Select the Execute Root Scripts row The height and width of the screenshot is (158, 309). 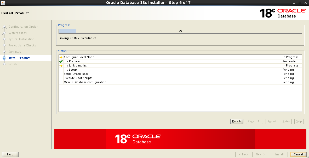180,78
